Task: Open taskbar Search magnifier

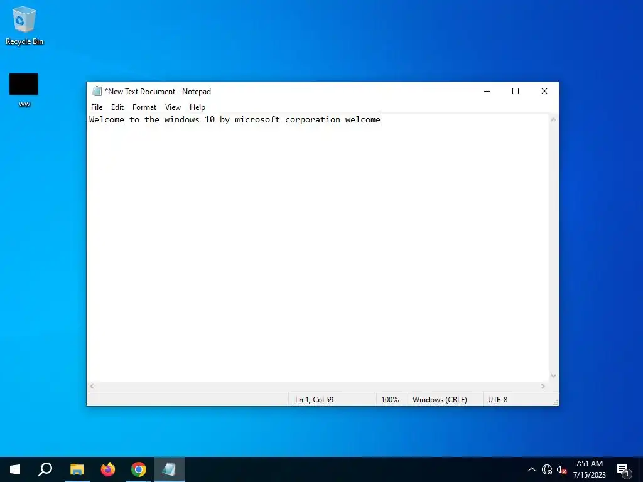Action: click(x=45, y=469)
